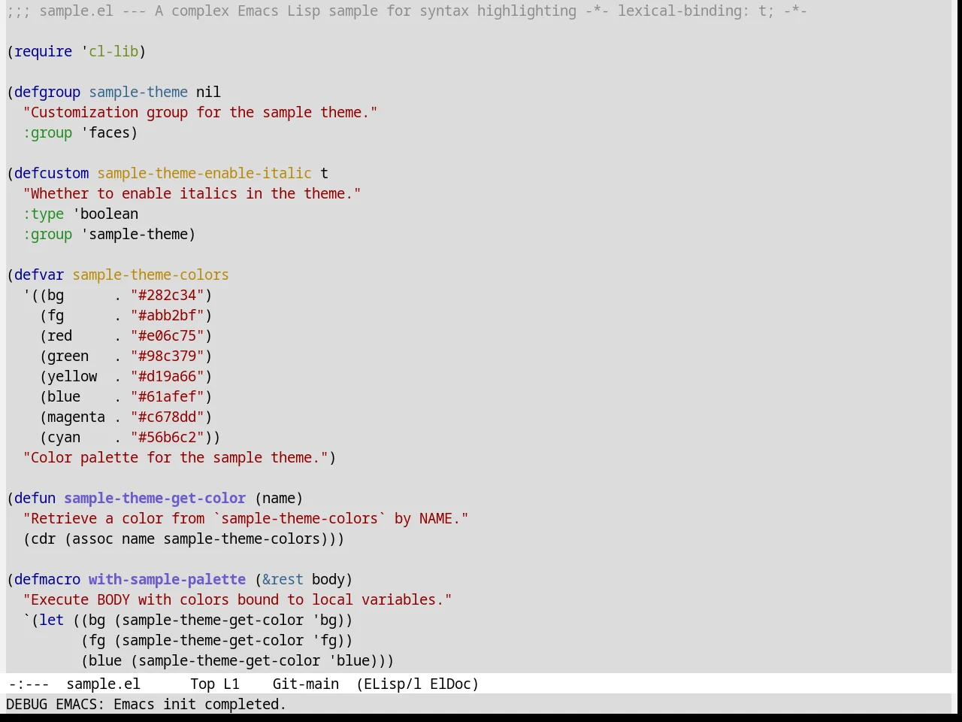Screen dimensions: 962x722
Task: Click the 'cyan' key in the alist
Action: coord(64,437)
